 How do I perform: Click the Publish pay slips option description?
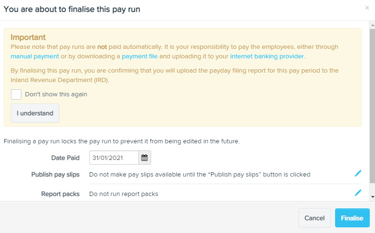pyautogui.click(x=200, y=175)
